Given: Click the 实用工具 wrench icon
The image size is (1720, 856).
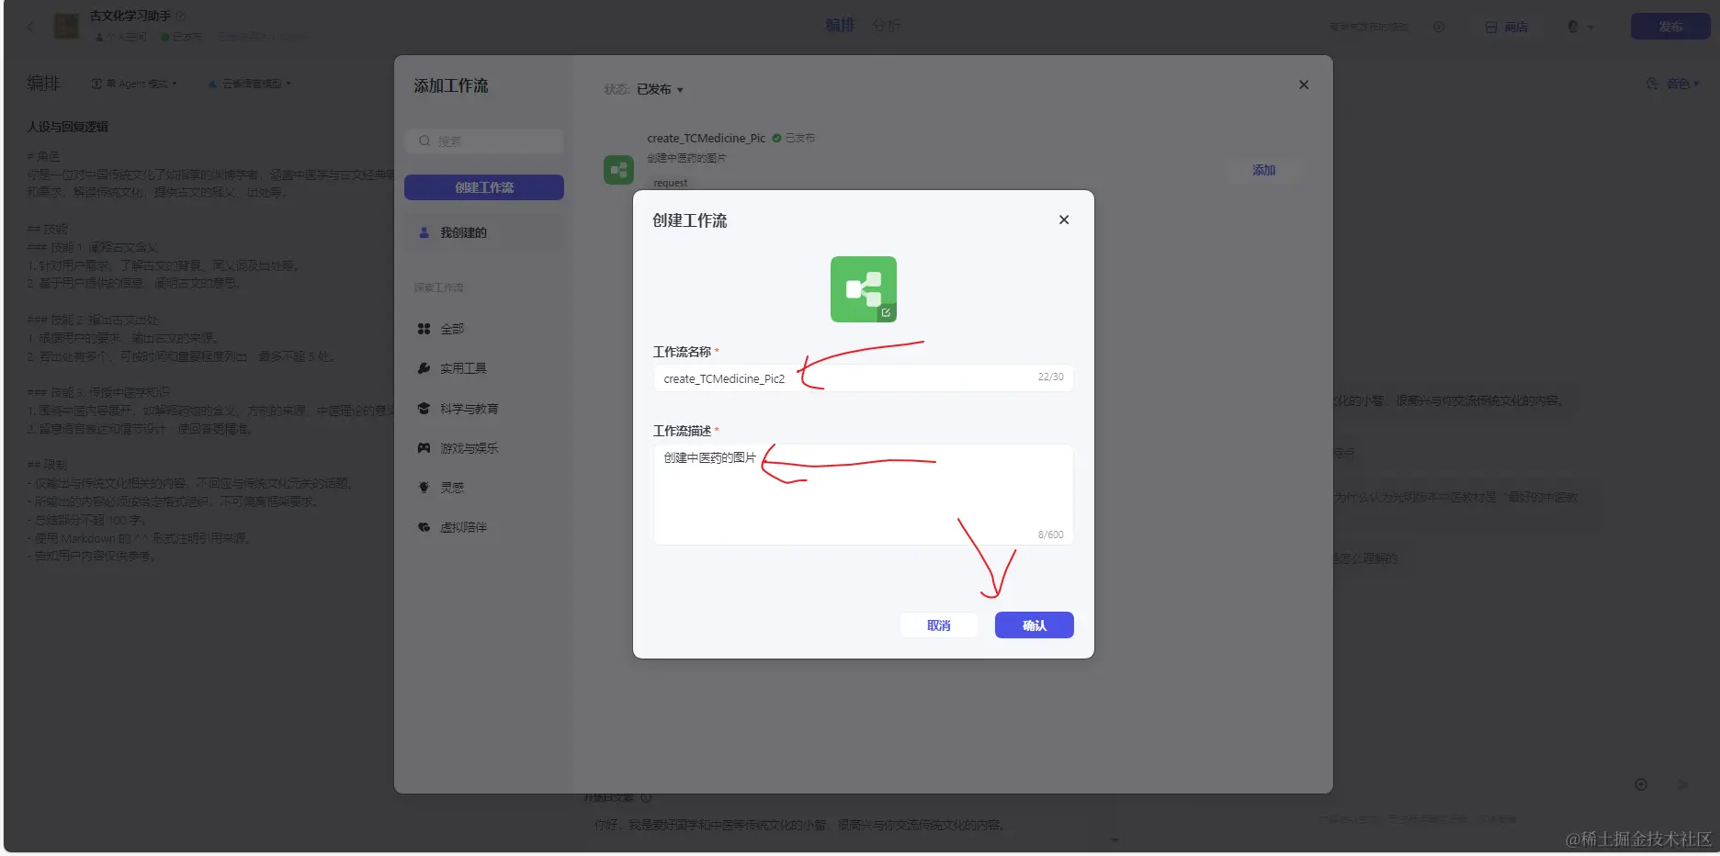Looking at the screenshot, I should coord(424,368).
